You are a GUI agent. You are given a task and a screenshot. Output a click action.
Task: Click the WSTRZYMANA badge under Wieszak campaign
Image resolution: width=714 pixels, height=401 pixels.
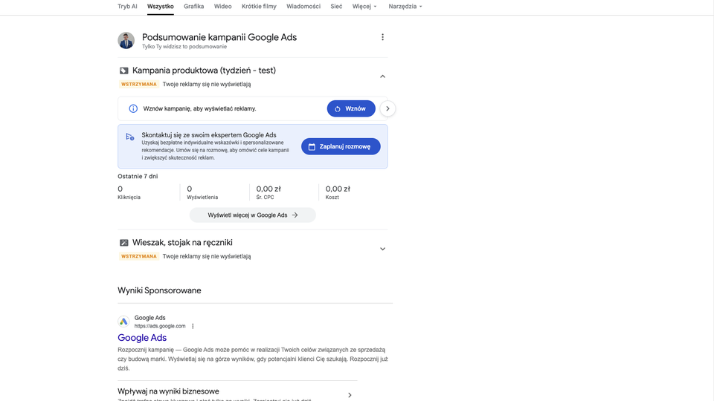139,256
